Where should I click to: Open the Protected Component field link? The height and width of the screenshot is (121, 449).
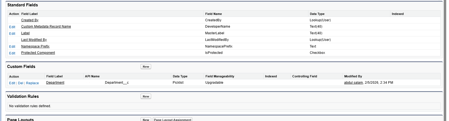pos(38,53)
